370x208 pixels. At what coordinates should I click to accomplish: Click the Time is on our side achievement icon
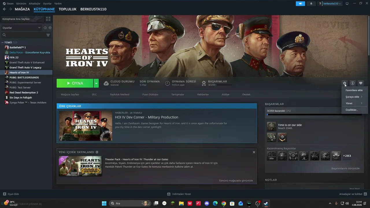(x=271, y=127)
